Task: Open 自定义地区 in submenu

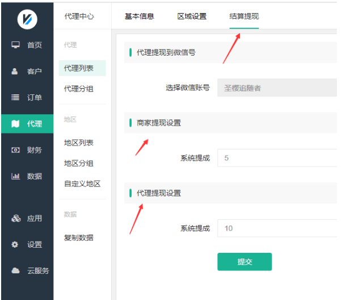Action: pyautogui.click(x=82, y=184)
